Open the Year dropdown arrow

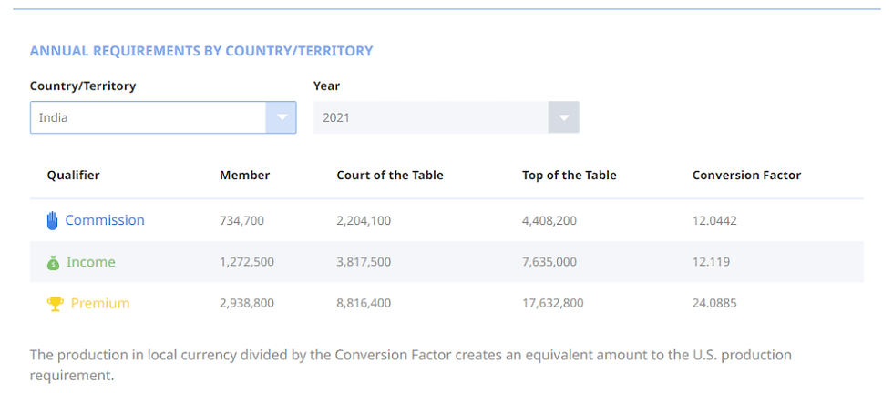pyautogui.click(x=564, y=117)
